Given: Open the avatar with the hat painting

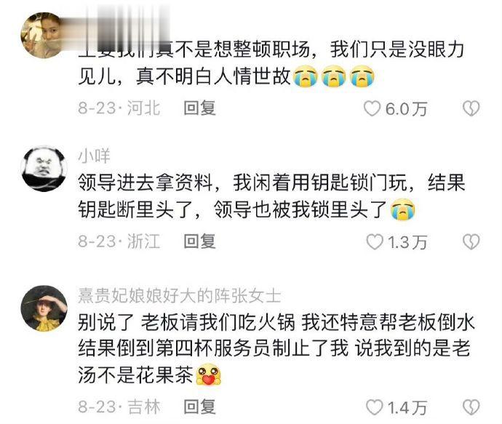Looking at the screenshot, I should 44,308.
